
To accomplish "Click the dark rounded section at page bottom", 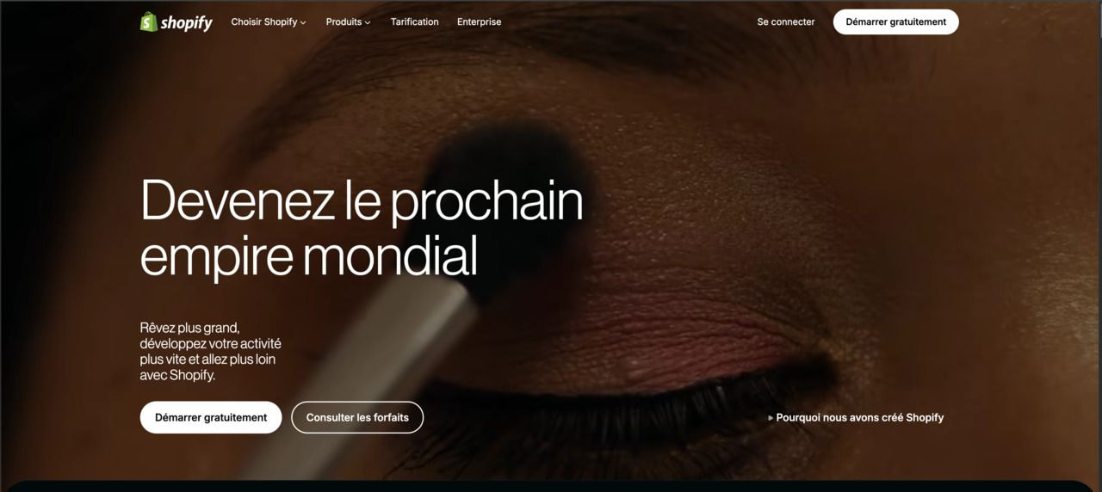I will point(551,486).
